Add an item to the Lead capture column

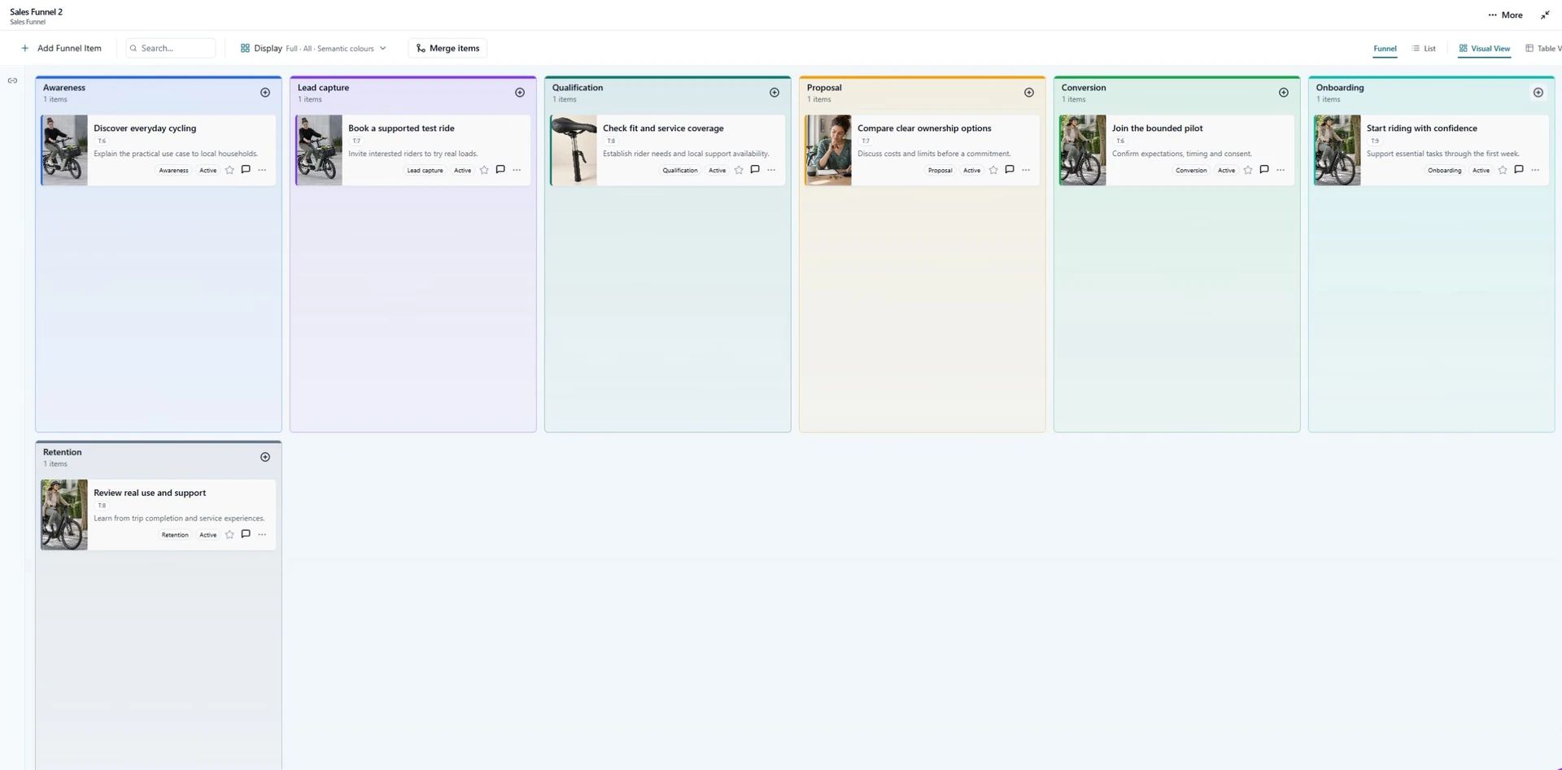click(x=520, y=93)
